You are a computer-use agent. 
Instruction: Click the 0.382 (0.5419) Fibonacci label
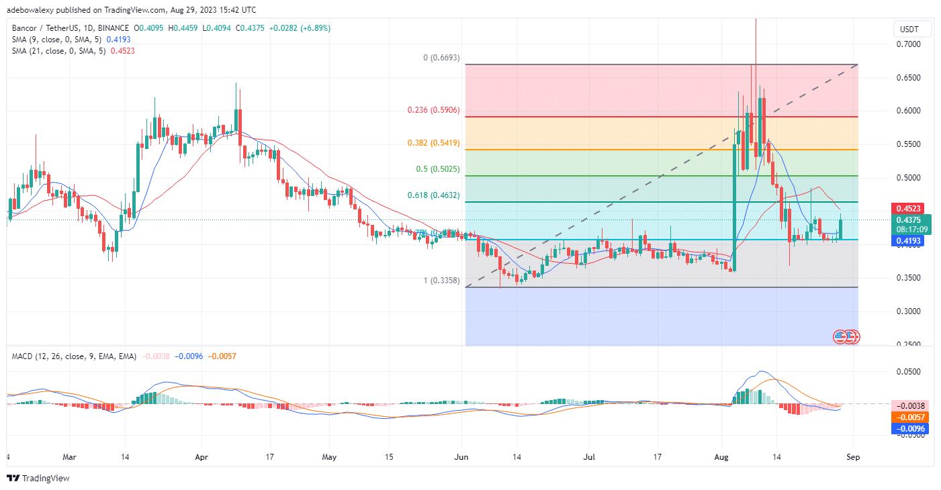(x=435, y=143)
